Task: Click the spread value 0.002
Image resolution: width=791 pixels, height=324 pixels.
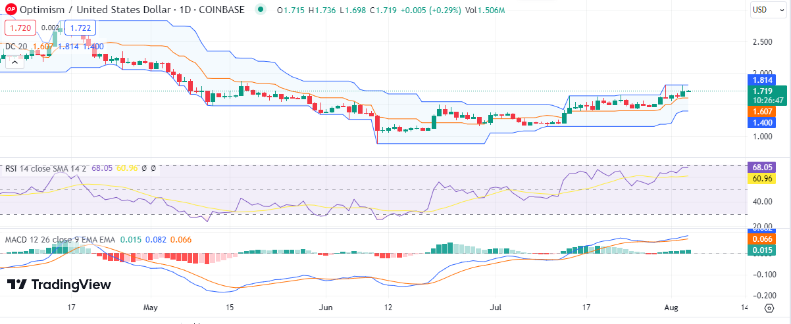Action: click(x=49, y=28)
